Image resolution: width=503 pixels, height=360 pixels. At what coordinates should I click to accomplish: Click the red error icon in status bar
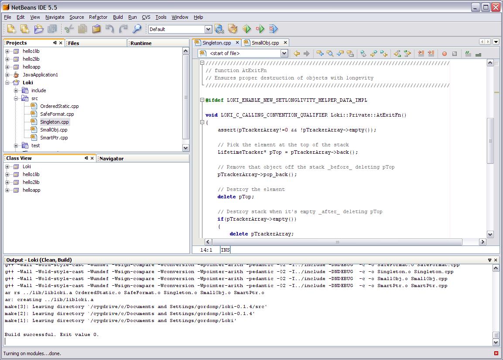[496, 353]
